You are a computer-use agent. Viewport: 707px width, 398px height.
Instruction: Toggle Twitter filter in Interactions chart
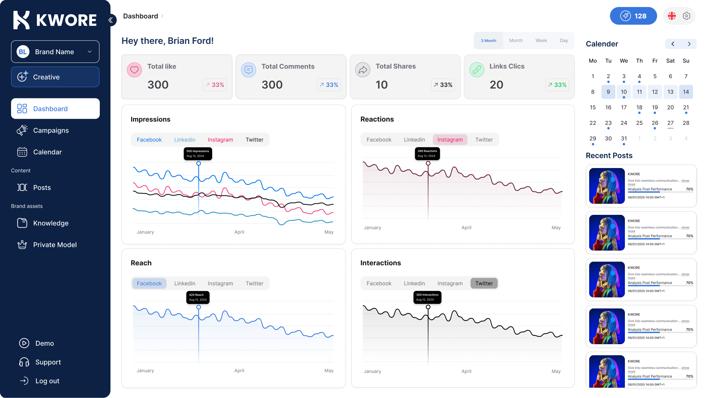pos(484,283)
